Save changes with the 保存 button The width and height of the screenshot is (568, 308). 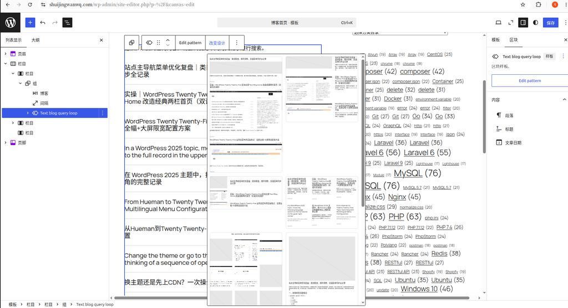pyautogui.click(x=551, y=23)
